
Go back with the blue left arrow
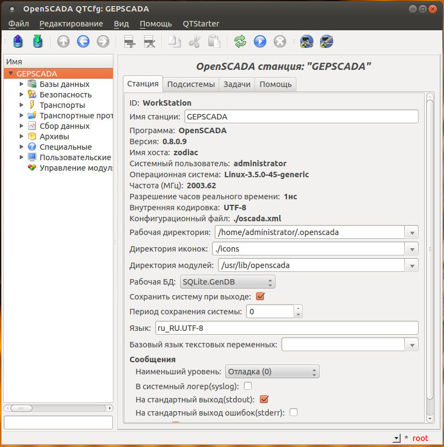tap(83, 41)
